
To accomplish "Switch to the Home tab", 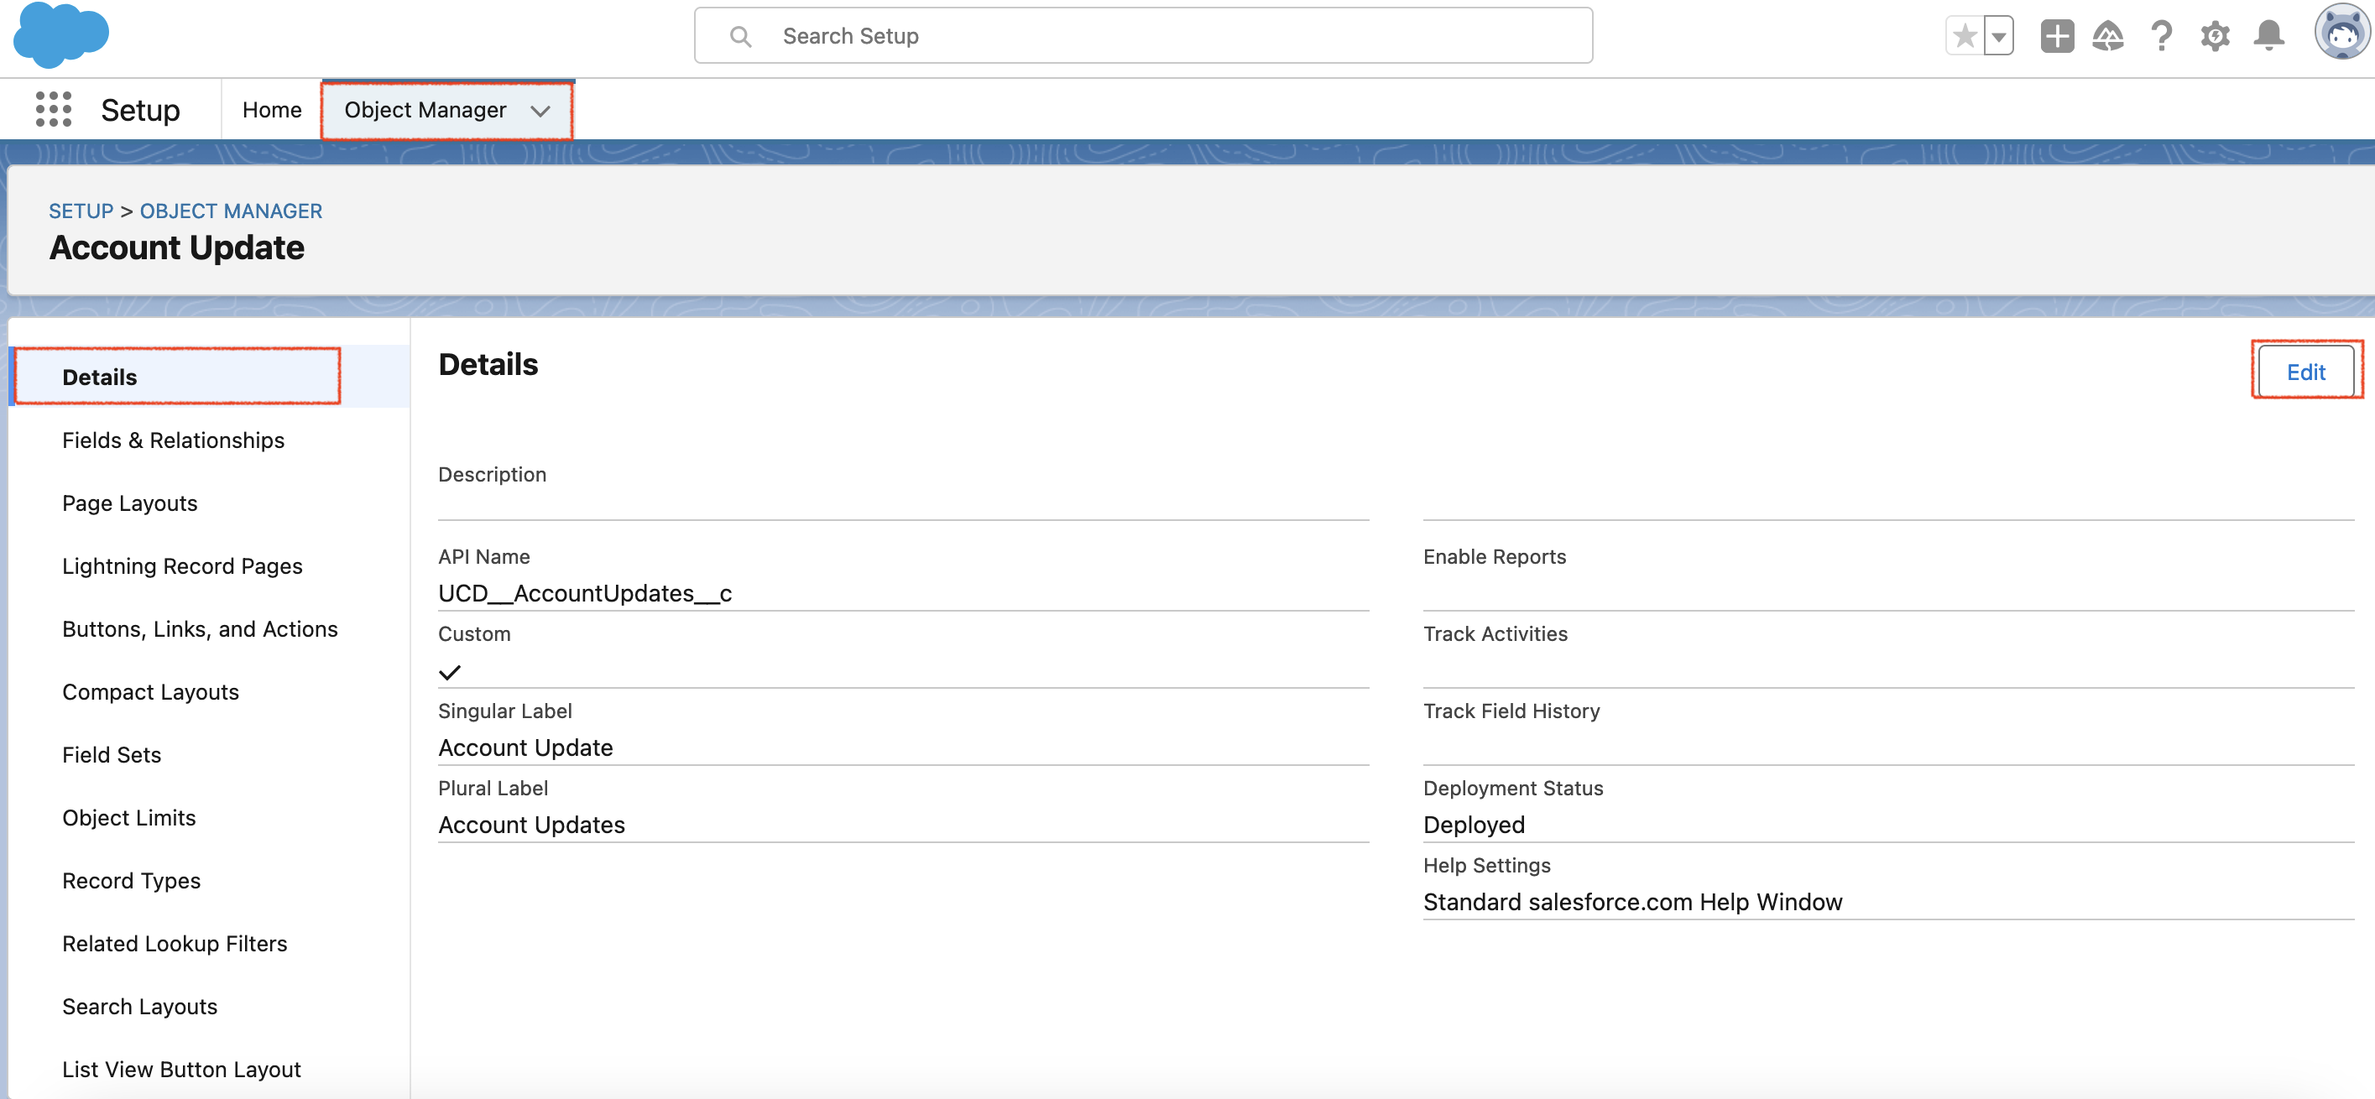I will pyautogui.click(x=271, y=110).
